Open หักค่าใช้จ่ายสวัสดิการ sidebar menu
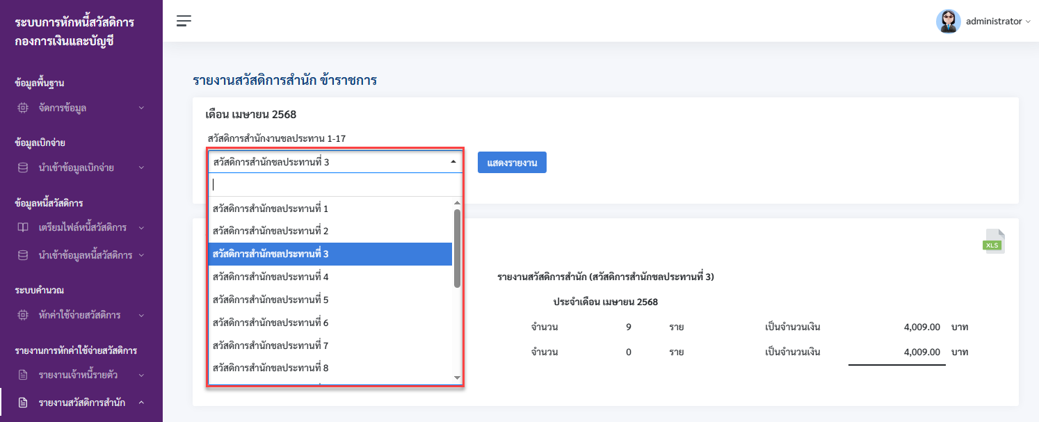The image size is (1039, 422). [81, 315]
